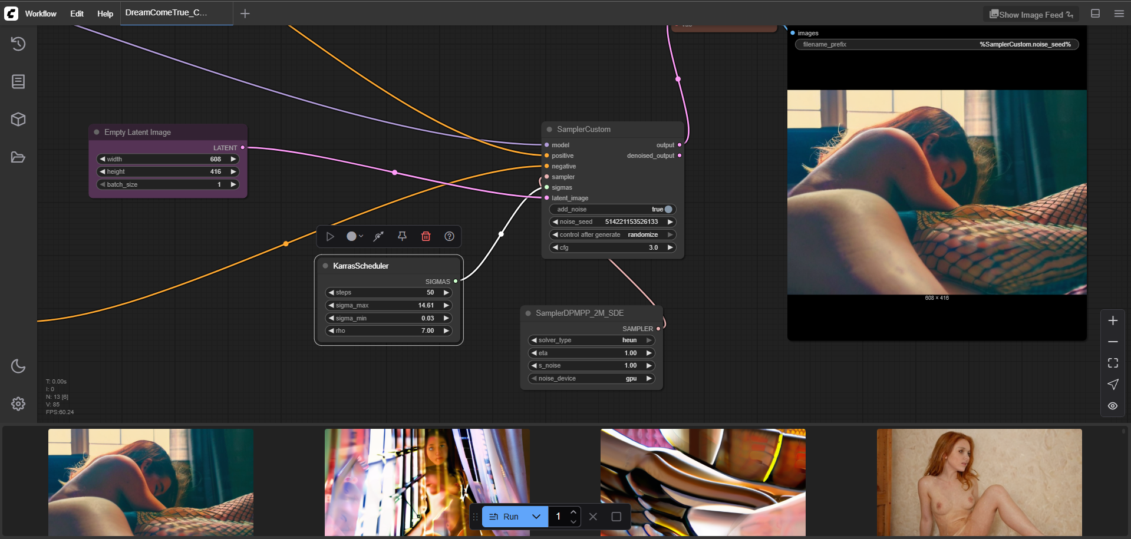
Task: Click the large output image preview
Action: tap(937, 192)
